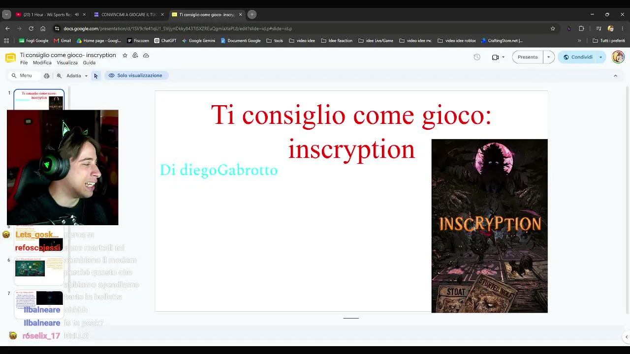This screenshot has width=630, height=354.
Task: Check the cloud document status icon
Action: [146, 56]
